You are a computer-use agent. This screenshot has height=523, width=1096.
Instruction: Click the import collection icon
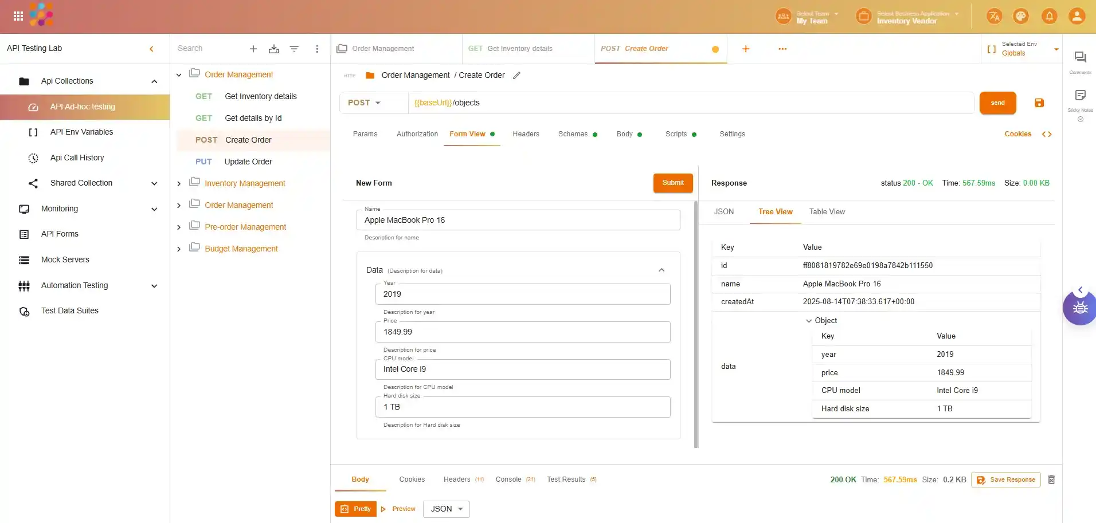(273, 49)
